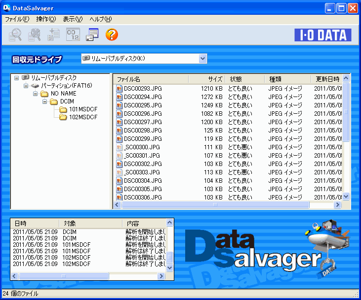361x300 pixels.
Task: Open the 表示(V) menu
Action: pos(73,19)
